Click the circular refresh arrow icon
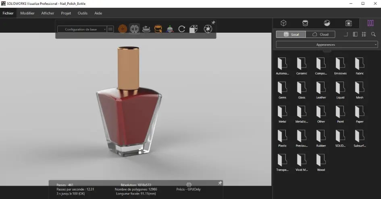The width and height of the screenshot is (381, 199). [x=181, y=29]
